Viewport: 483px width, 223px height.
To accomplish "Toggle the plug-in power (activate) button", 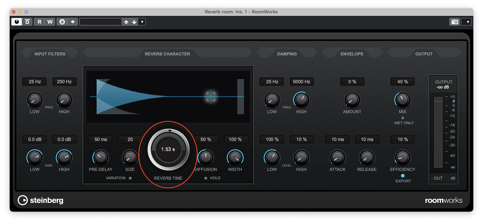I will (x=16, y=22).
